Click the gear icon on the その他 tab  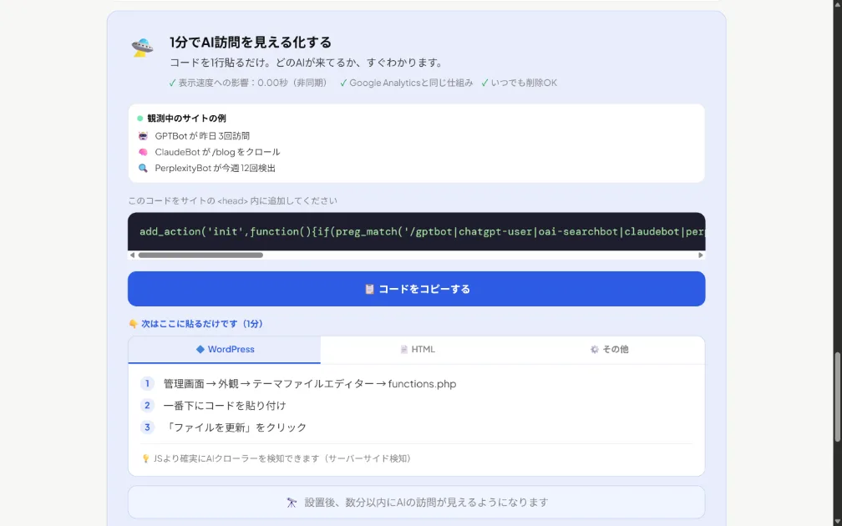pos(595,349)
